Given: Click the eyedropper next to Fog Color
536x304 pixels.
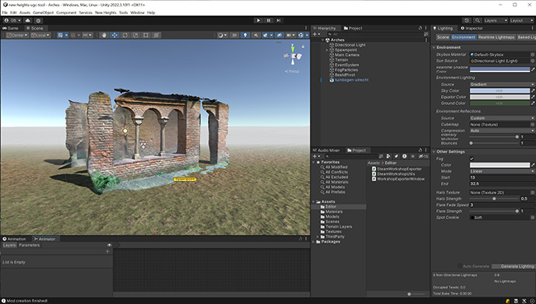Looking at the screenshot, I should tap(533, 165).
